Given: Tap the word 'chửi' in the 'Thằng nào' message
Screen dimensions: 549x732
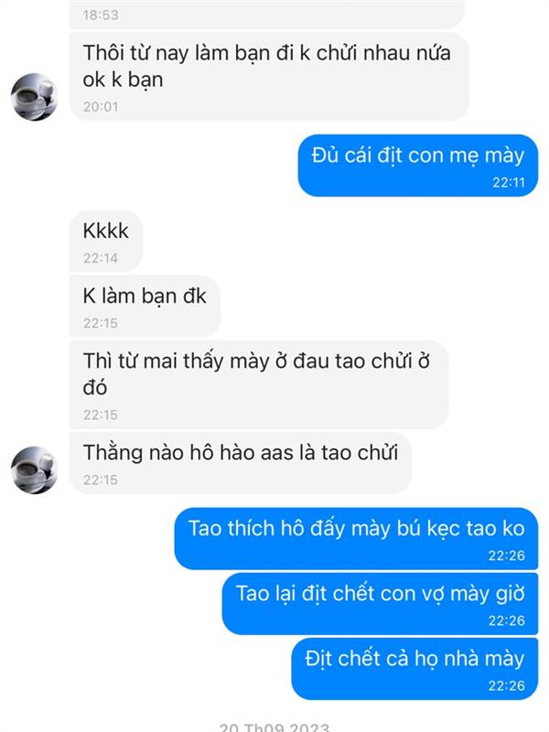Looking at the screenshot, I should [378, 452].
